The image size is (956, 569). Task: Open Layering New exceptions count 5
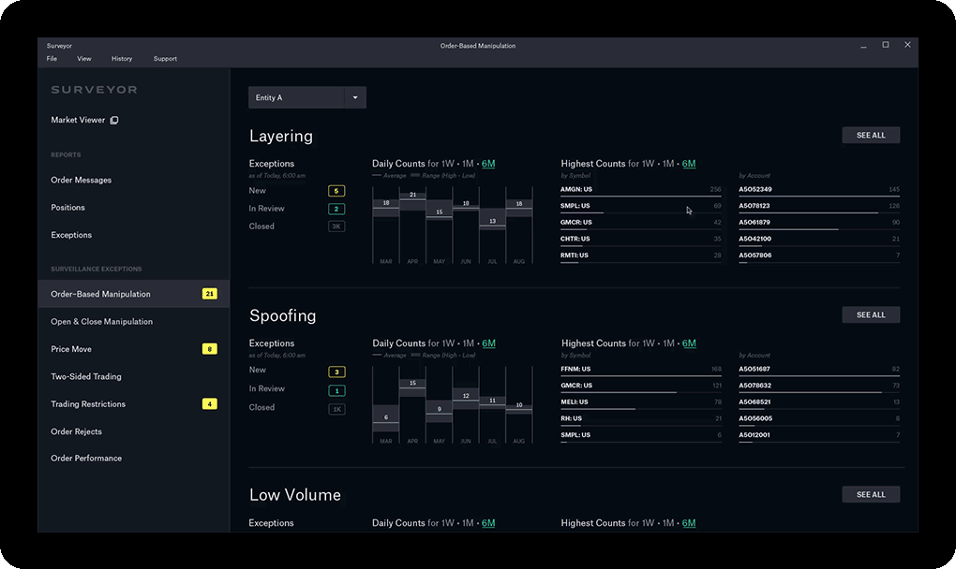(336, 191)
